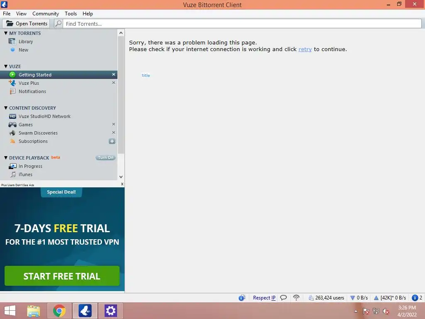Image resolution: width=425 pixels, height=319 pixels.
Task: Click the iTunes music note icon
Action: coord(13,174)
